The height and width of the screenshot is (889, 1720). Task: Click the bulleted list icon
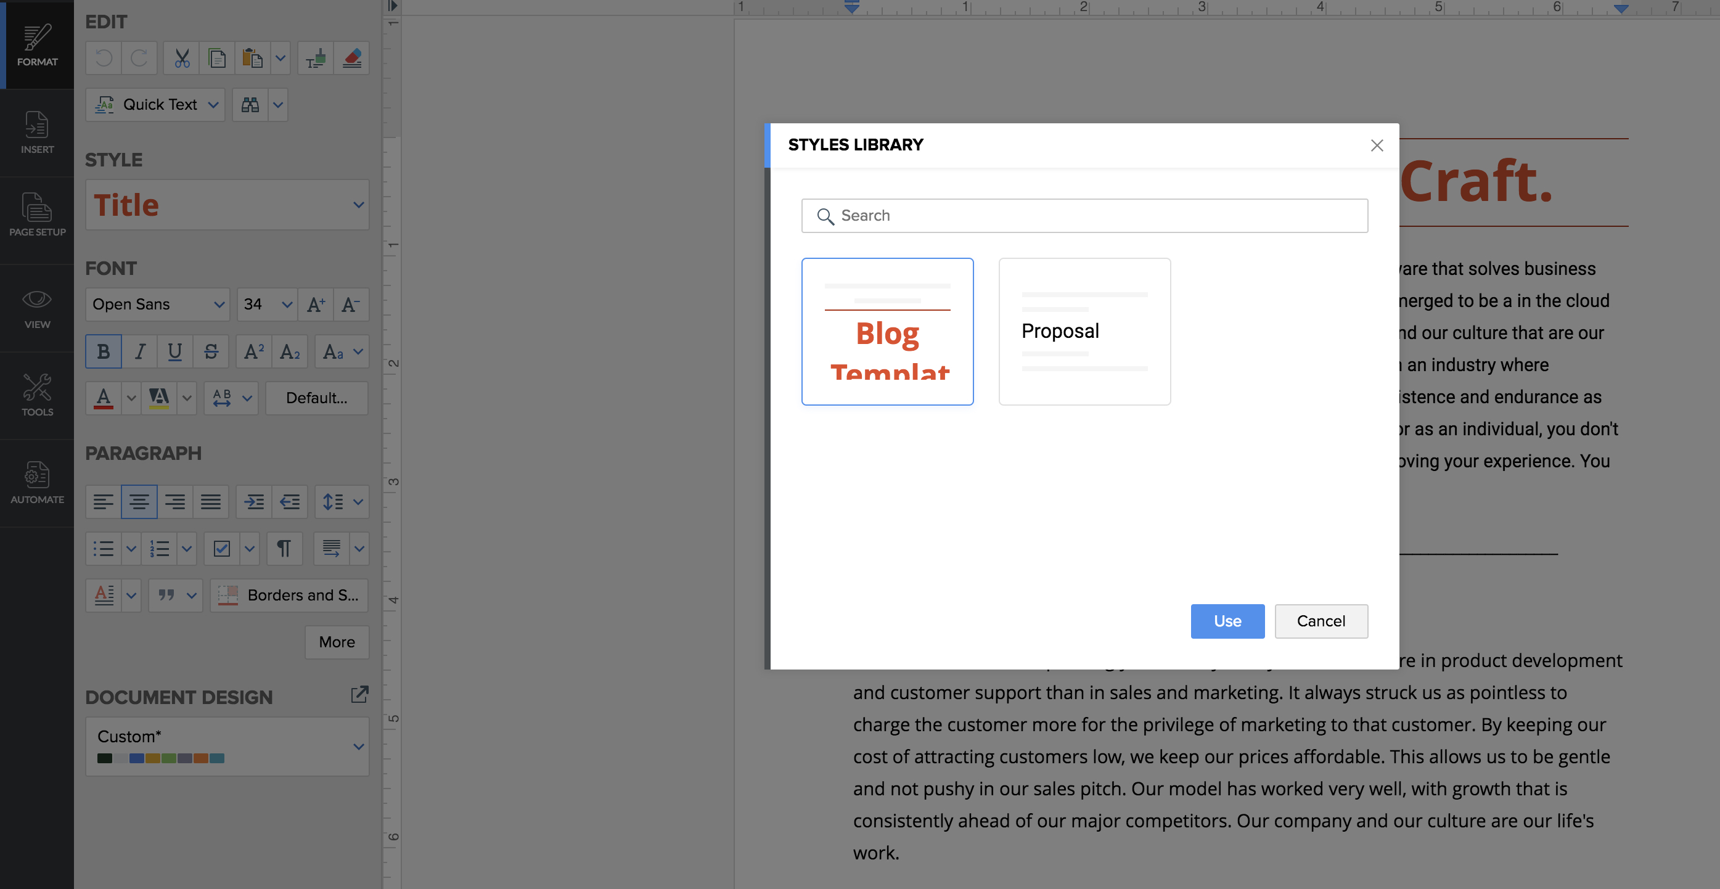pyautogui.click(x=104, y=548)
